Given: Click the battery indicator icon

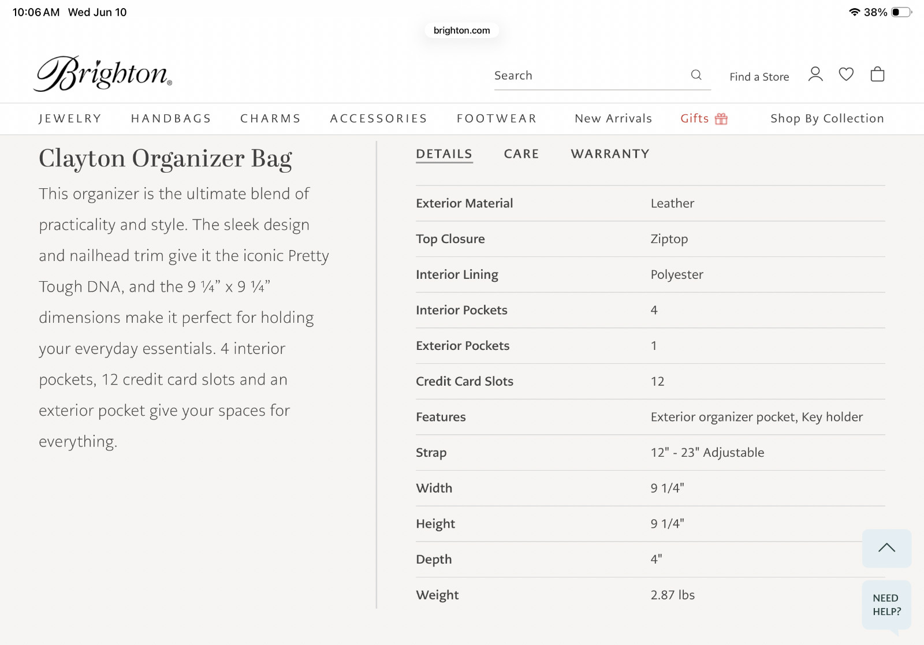Looking at the screenshot, I should [901, 12].
